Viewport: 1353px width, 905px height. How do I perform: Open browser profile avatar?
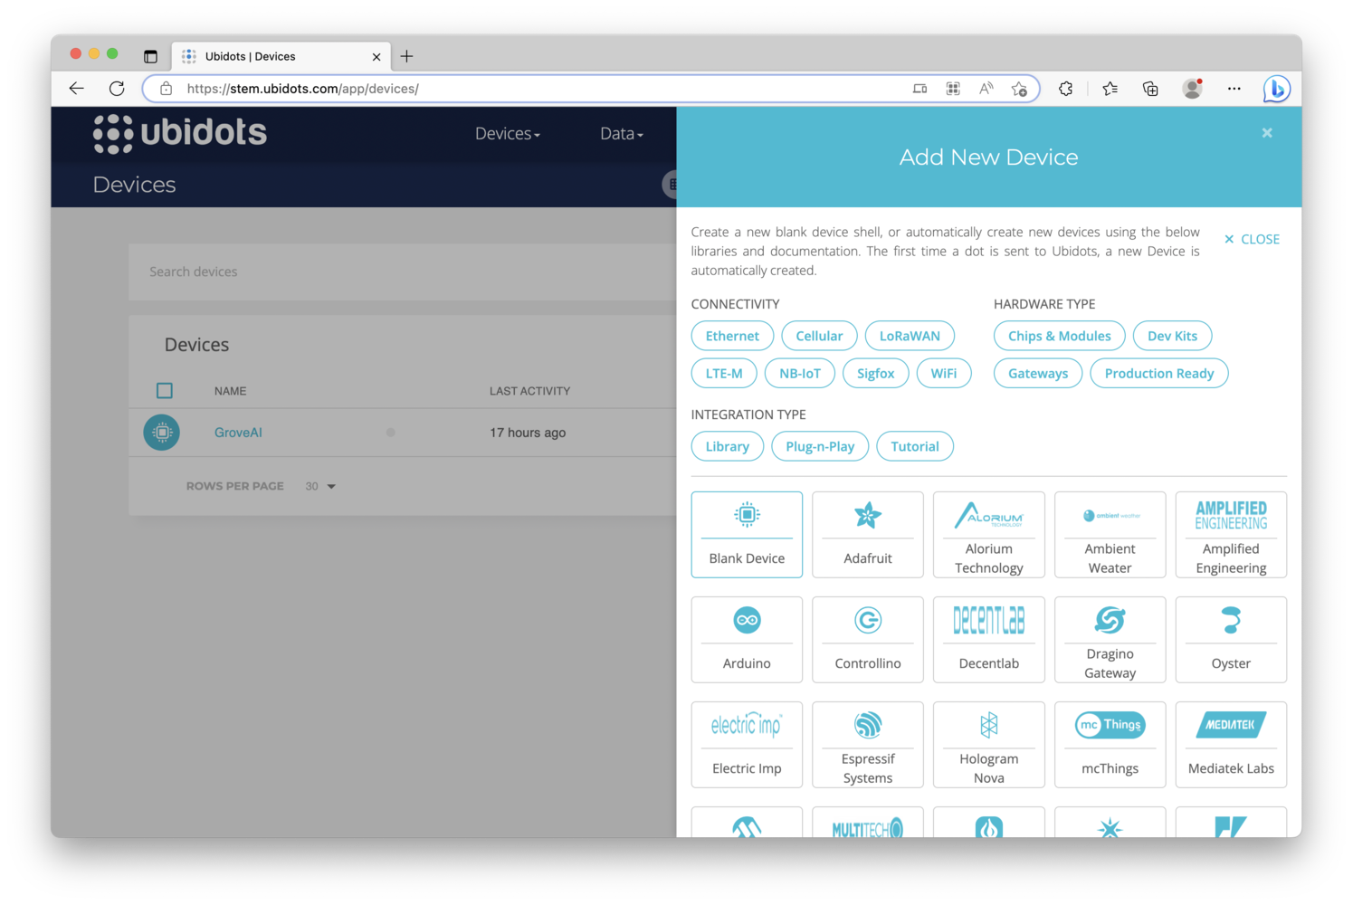pos(1193,89)
